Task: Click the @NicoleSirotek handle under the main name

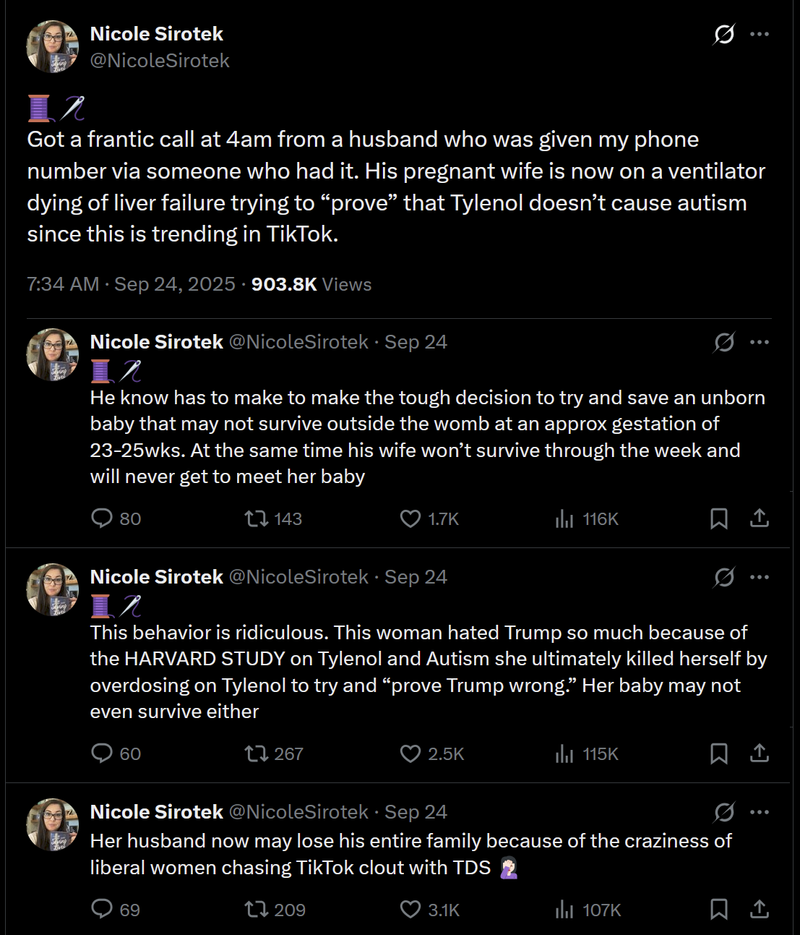Action: [160, 61]
